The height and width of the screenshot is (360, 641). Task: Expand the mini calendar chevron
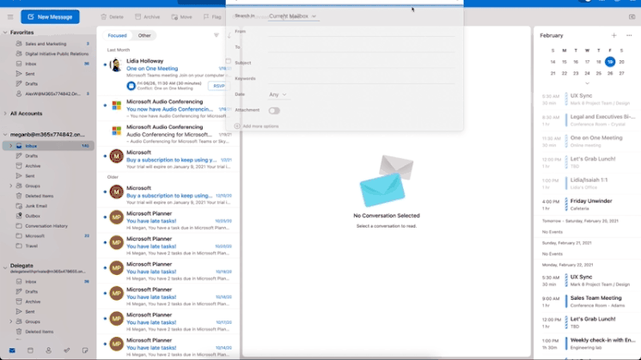587,83
